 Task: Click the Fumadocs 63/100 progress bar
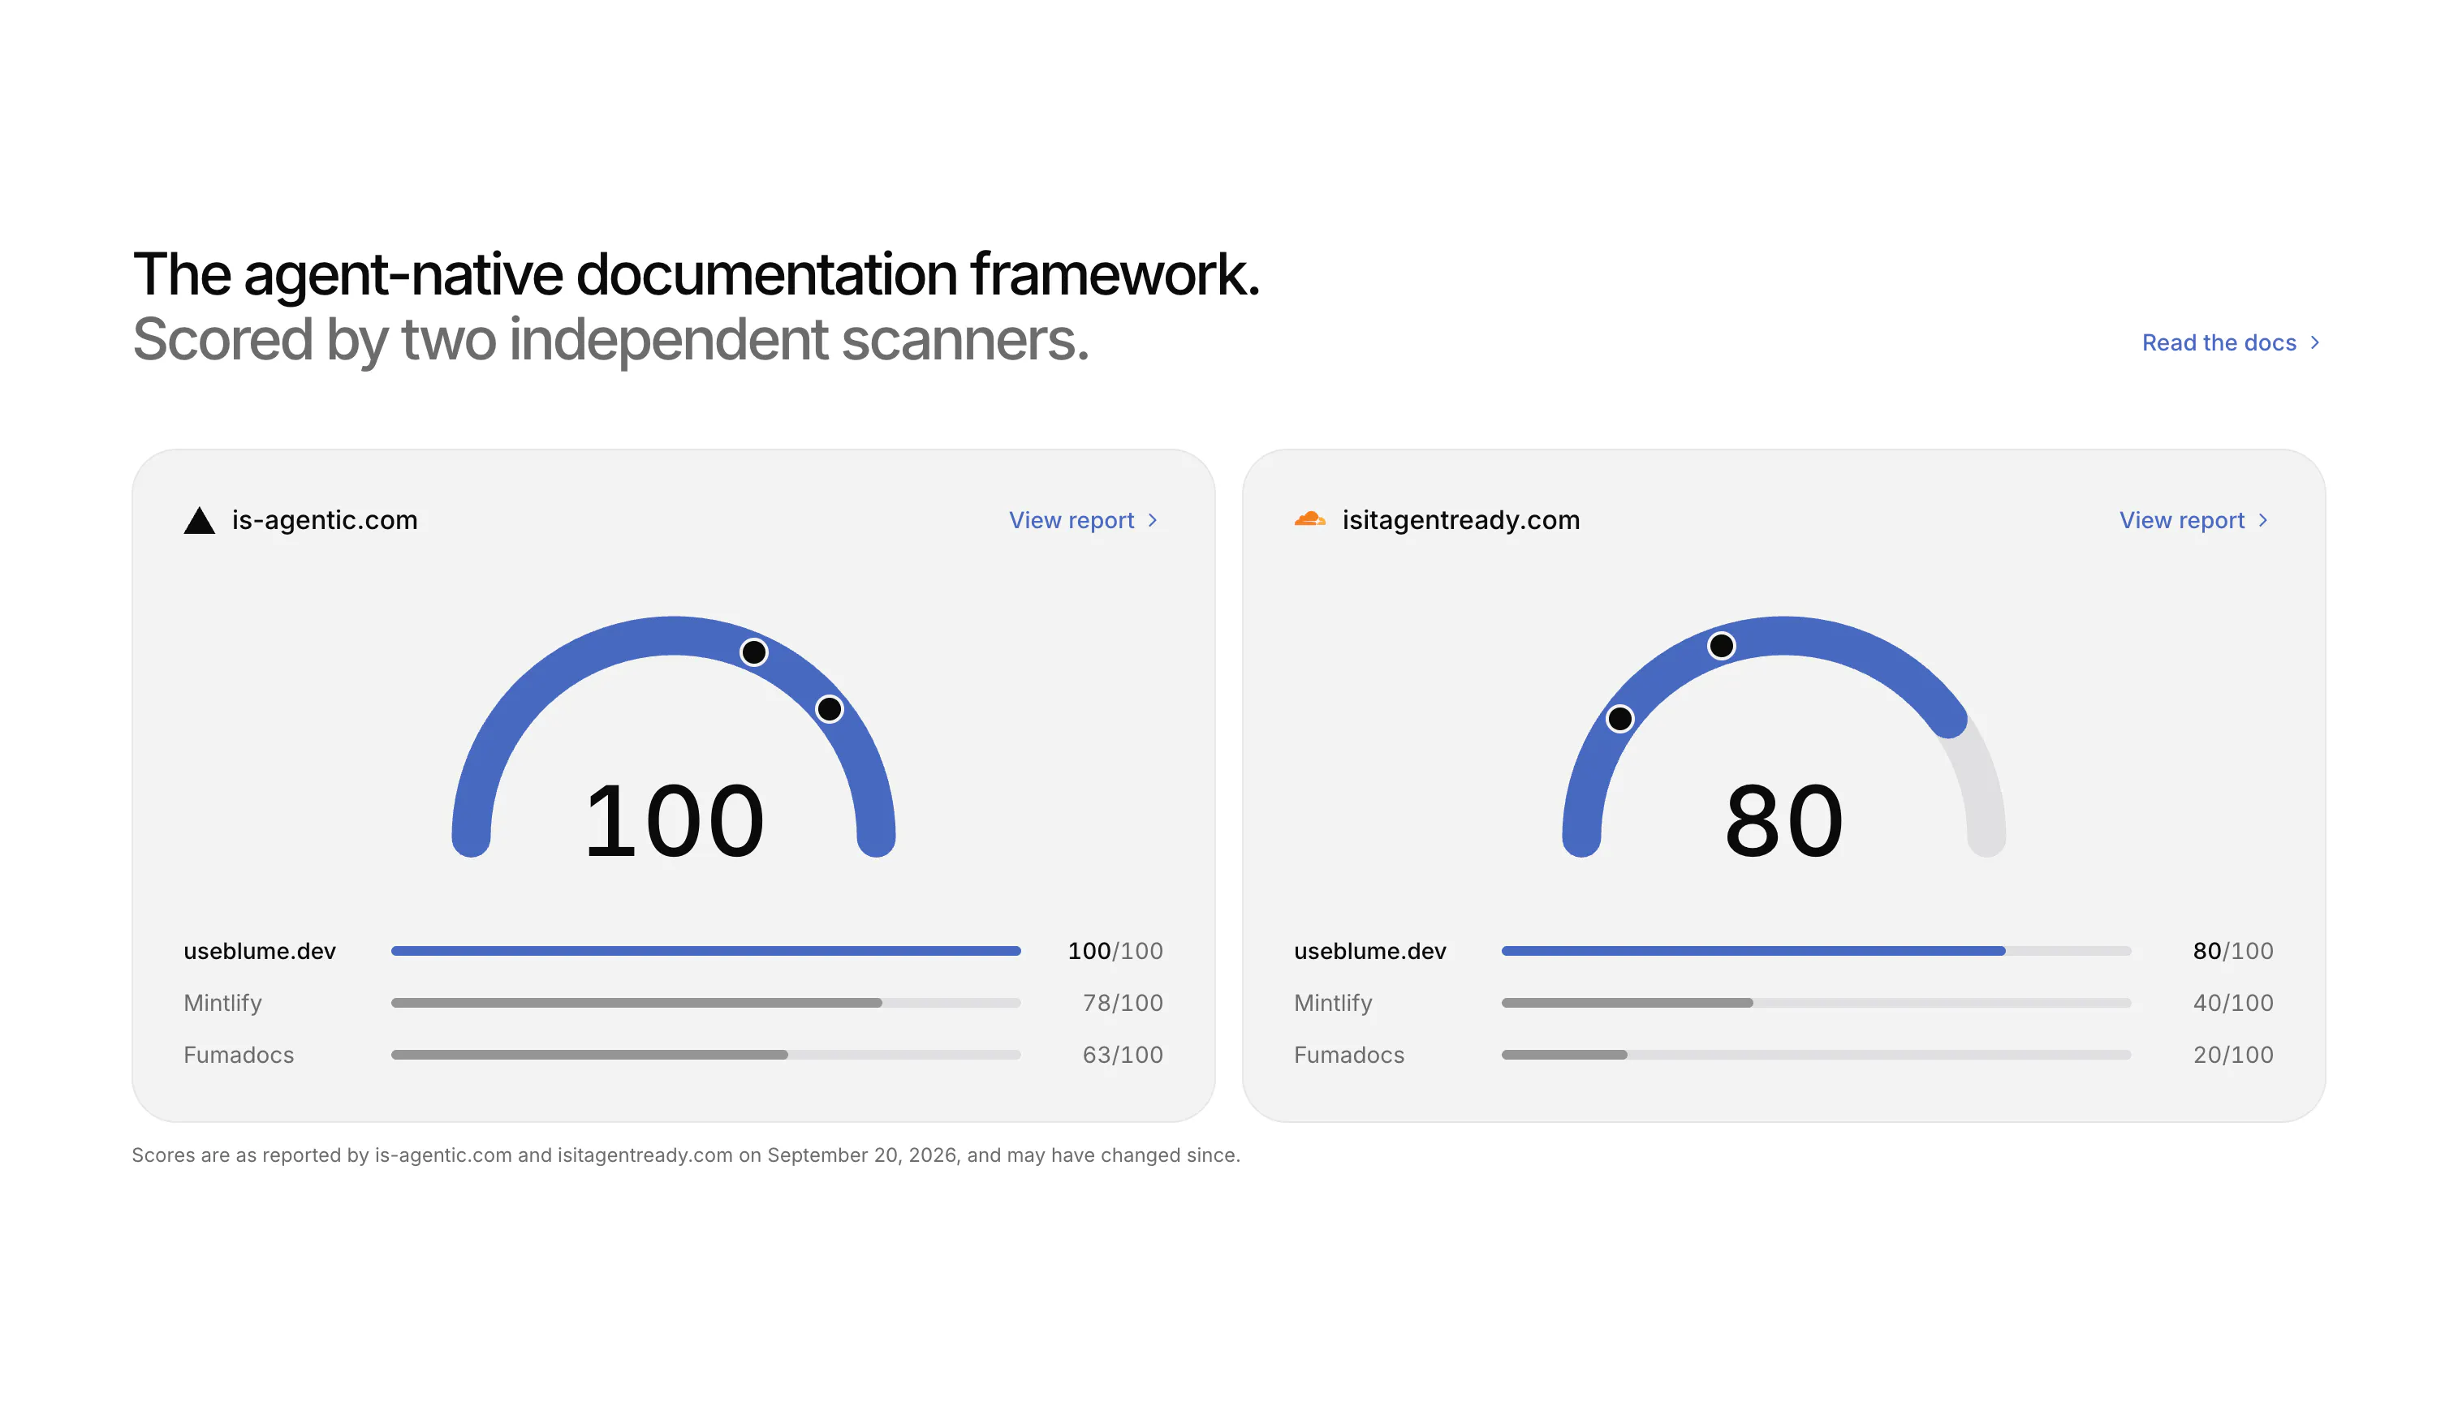click(706, 1055)
